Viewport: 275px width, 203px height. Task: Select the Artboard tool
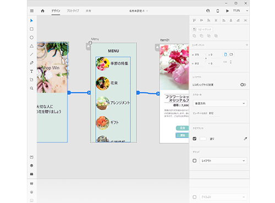[x=31, y=80]
